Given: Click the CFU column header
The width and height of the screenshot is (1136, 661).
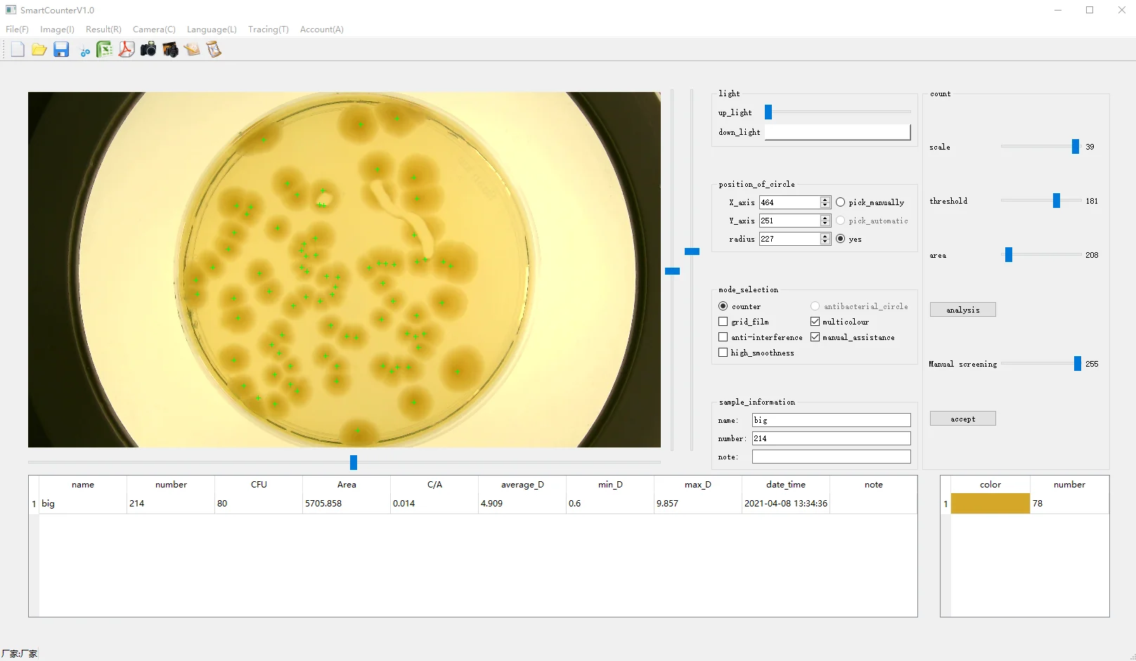Looking at the screenshot, I should 259,485.
